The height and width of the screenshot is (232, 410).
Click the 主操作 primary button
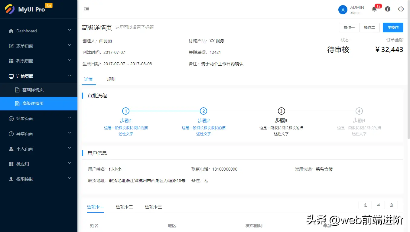pos(393,28)
